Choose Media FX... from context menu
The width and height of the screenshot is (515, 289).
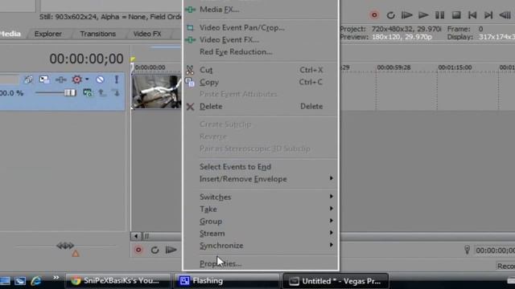coord(219,10)
